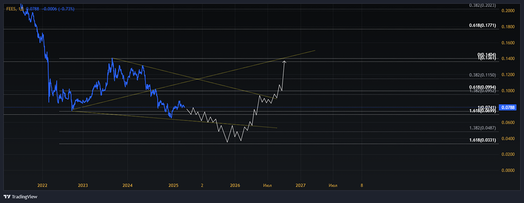Click the 0.1200 price axis value

(x=507, y=75)
